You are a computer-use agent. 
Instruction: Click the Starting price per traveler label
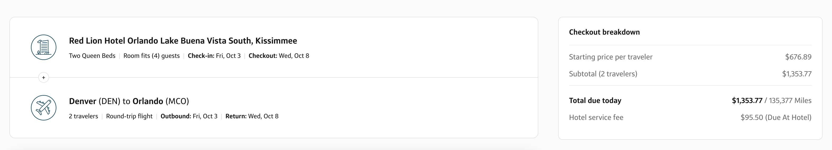pos(610,57)
